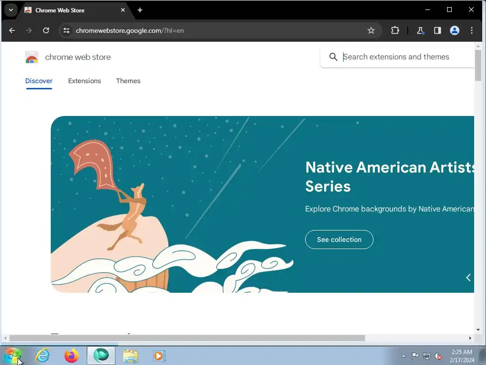The width and height of the screenshot is (486, 365).
Task: Switch to the Themes tab
Action: pos(128,81)
